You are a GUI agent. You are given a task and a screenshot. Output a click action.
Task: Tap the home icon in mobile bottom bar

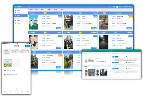coord(5,91)
